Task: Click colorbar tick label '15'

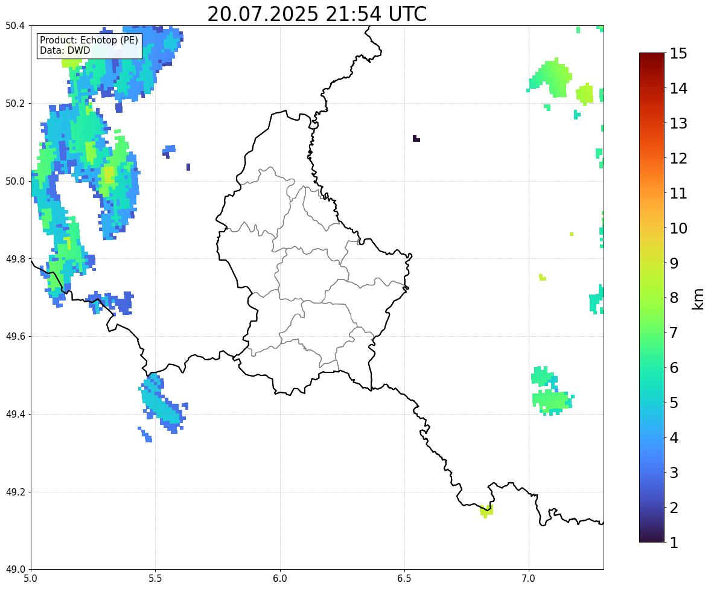Action: click(x=678, y=54)
